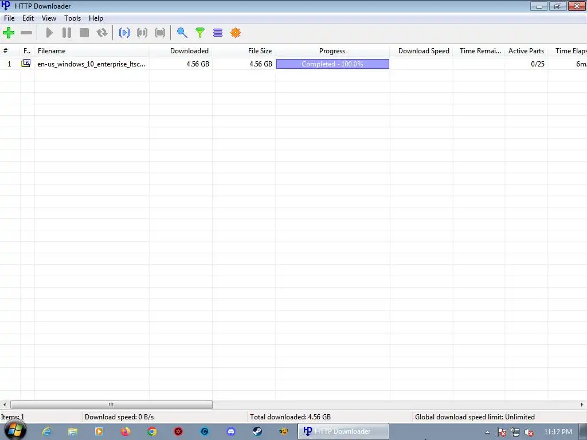This screenshot has width=587, height=440.
Task: Open Options with the orange gear icon
Action: pos(236,33)
